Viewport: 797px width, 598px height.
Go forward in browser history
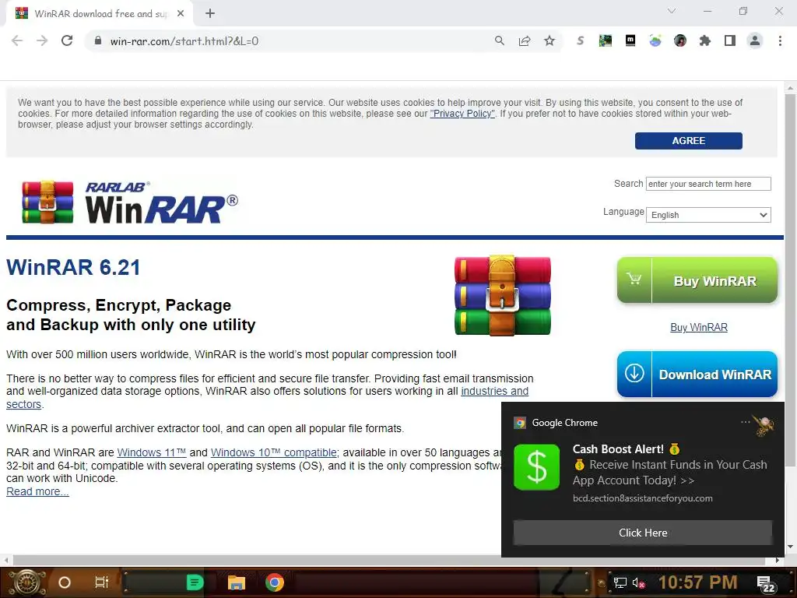pyautogui.click(x=42, y=40)
